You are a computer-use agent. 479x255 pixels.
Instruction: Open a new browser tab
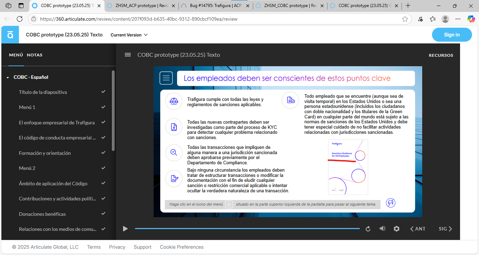(x=408, y=6)
